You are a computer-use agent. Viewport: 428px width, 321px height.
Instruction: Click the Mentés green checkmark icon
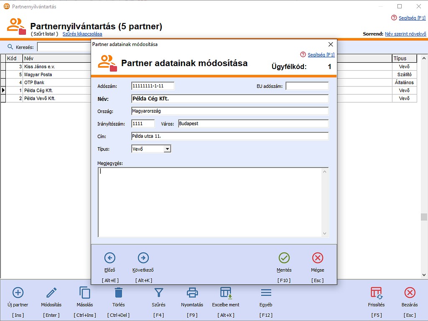pos(284,258)
